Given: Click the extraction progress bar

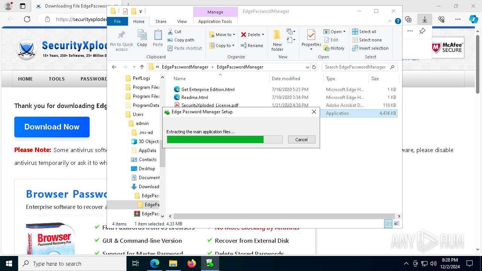Looking at the screenshot, I should point(224,140).
